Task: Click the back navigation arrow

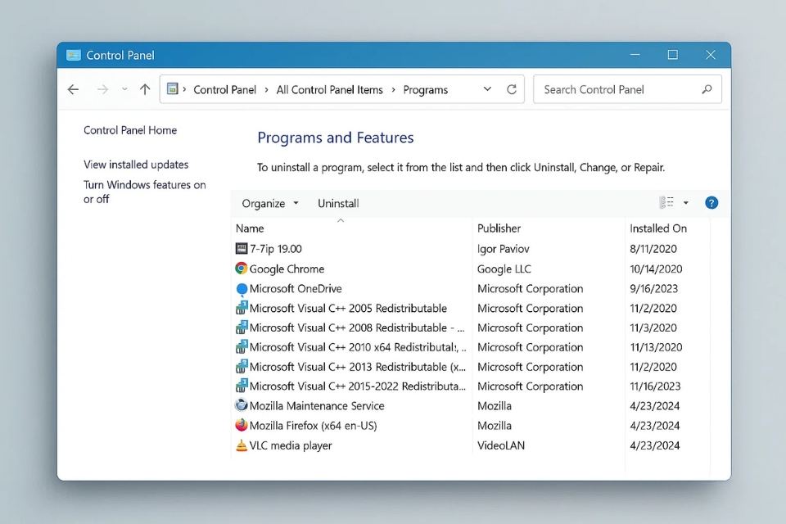Action: pos(74,90)
